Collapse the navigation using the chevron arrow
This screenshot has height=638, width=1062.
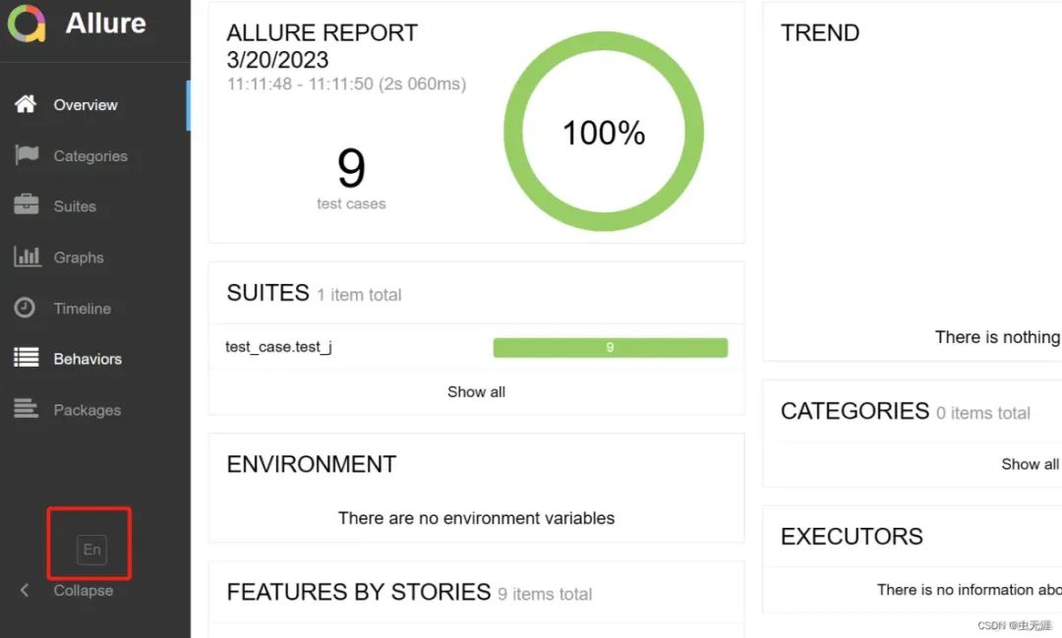click(24, 590)
